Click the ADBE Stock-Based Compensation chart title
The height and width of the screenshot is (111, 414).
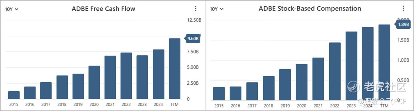click(310, 9)
